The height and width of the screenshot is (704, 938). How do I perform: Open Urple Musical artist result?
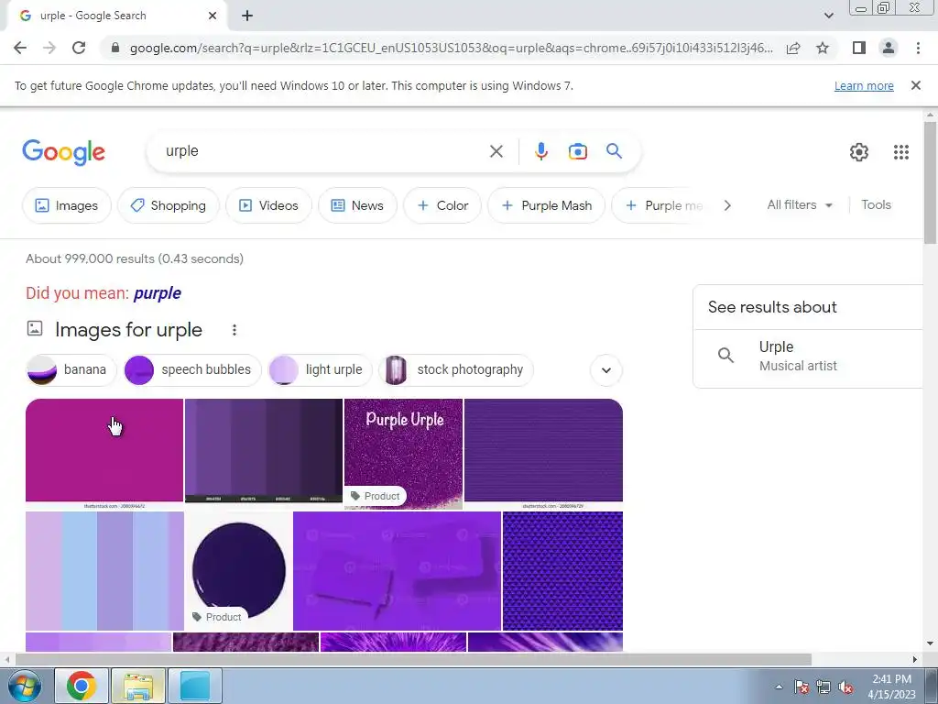[x=808, y=357]
